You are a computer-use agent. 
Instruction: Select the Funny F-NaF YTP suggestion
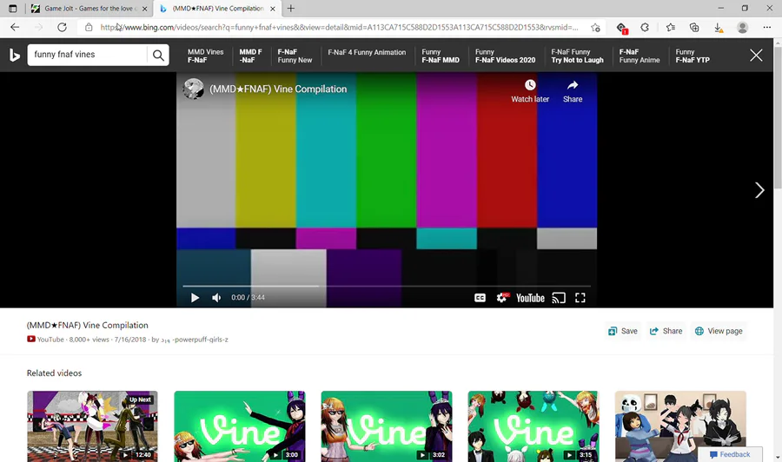(693, 56)
